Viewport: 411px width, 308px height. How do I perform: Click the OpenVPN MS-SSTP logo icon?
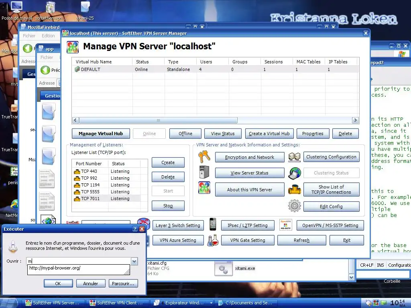click(x=286, y=225)
